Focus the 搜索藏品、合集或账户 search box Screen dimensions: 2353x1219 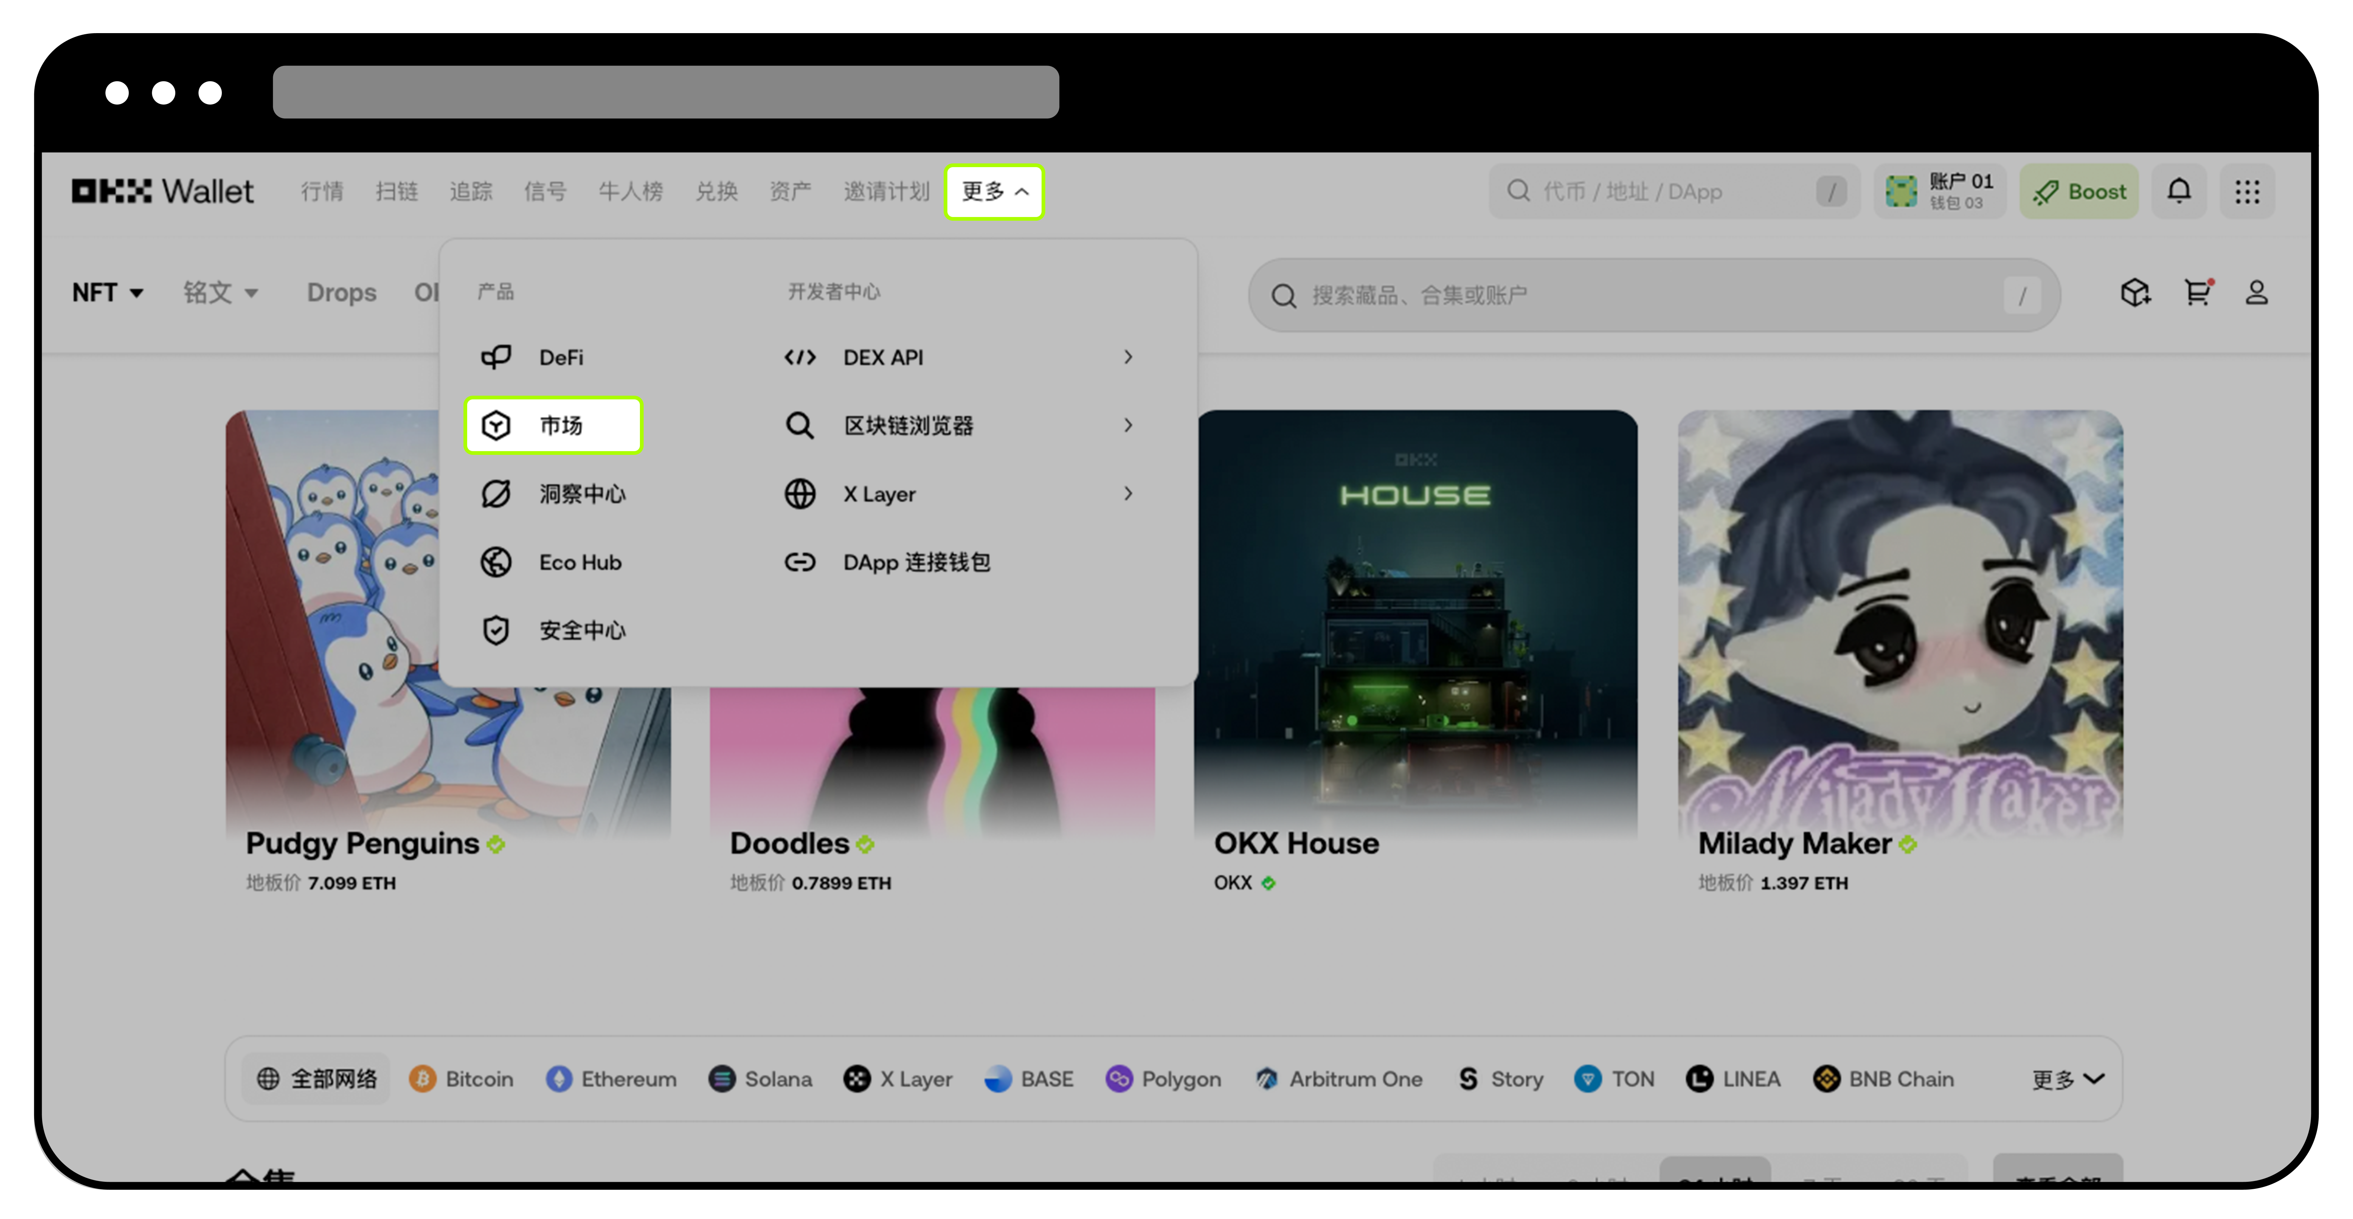tap(1654, 295)
